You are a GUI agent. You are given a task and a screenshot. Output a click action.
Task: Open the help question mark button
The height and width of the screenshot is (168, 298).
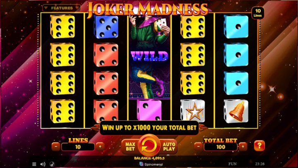tap(259, 146)
